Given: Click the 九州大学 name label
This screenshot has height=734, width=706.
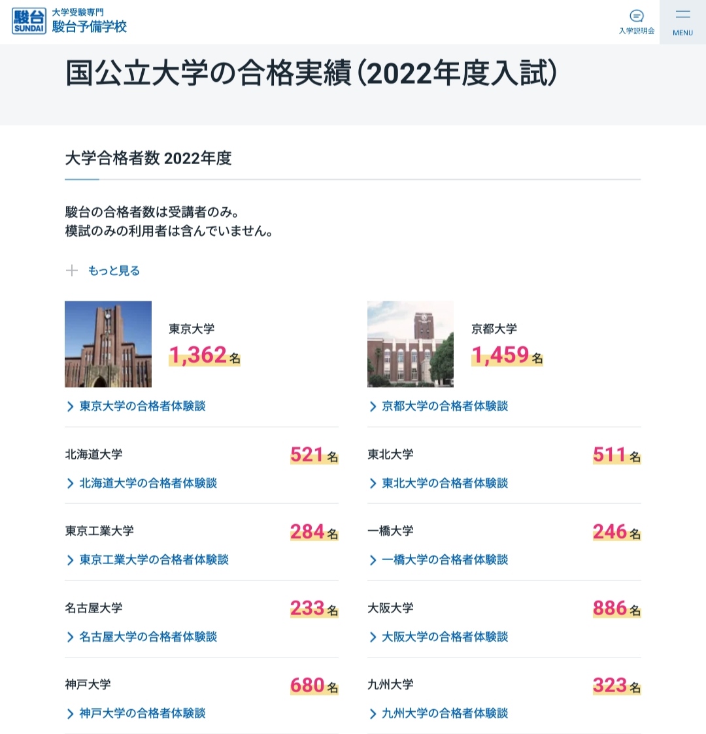Looking at the screenshot, I should 390,684.
